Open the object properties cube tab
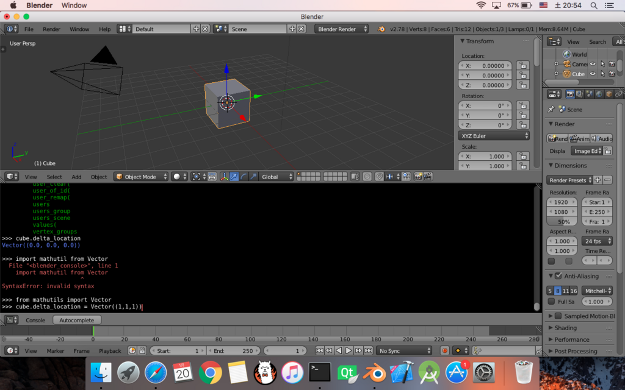This screenshot has width=625, height=390. (x=609, y=94)
